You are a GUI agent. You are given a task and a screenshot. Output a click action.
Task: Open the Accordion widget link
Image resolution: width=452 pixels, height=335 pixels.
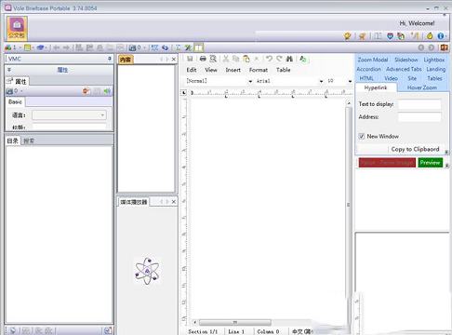pos(368,69)
